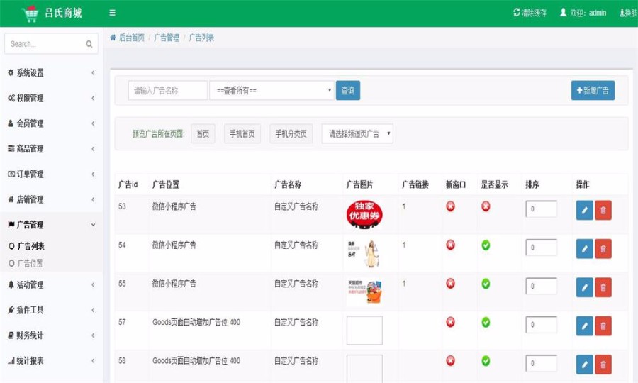Toggle display status green check for ad 57
The height and width of the screenshot is (383, 638).
486,322
